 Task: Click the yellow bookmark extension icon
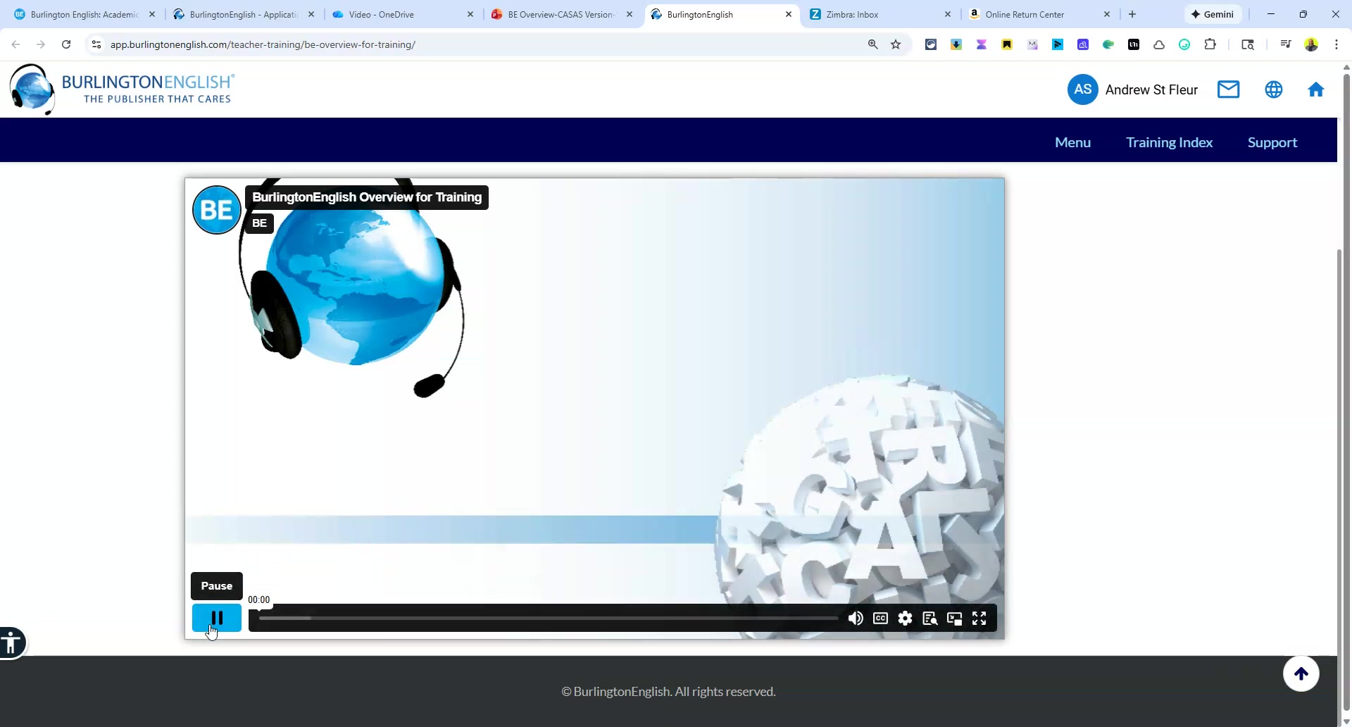pyautogui.click(x=1007, y=44)
